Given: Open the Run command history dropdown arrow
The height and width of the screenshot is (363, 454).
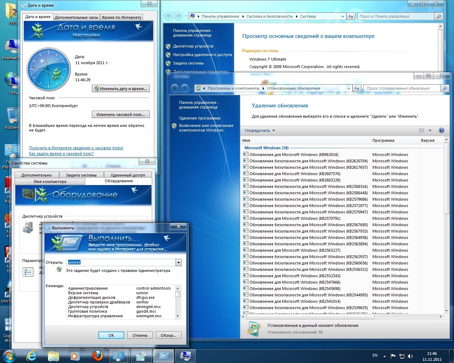Looking at the screenshot, I should pyautogui.click(x=178, y=262).
